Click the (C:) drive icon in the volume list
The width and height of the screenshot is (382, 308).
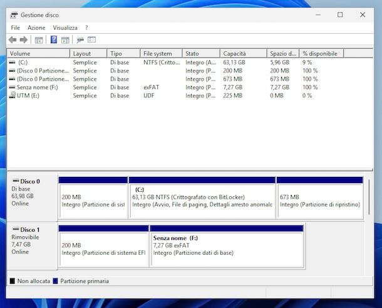click(13, 62)
